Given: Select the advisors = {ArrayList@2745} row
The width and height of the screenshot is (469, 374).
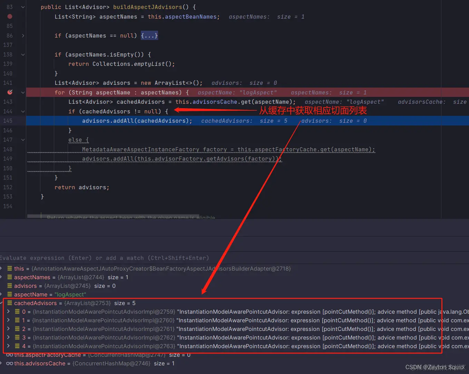Looking at the screenshot, I should tap(234, 286).
